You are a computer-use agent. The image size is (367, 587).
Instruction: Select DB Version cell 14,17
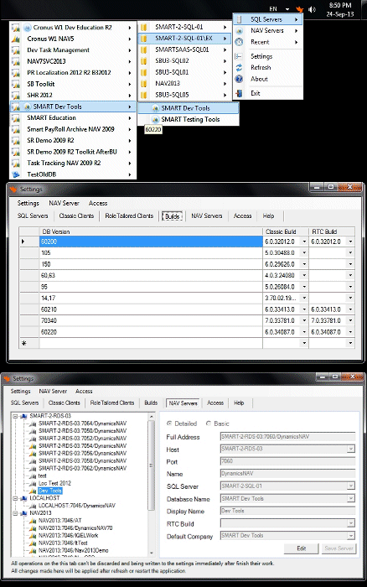(x=151, y=299)
